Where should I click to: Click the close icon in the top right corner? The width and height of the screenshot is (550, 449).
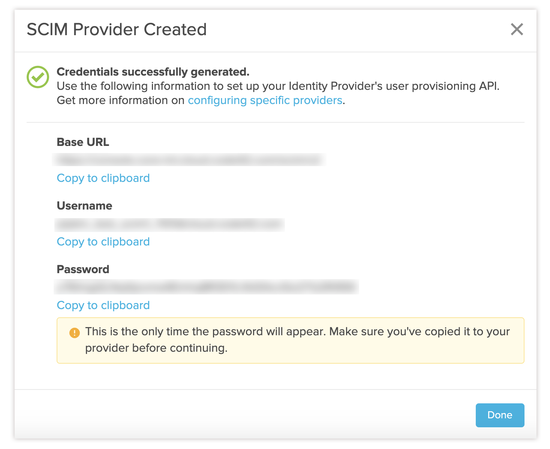(517, 29)
